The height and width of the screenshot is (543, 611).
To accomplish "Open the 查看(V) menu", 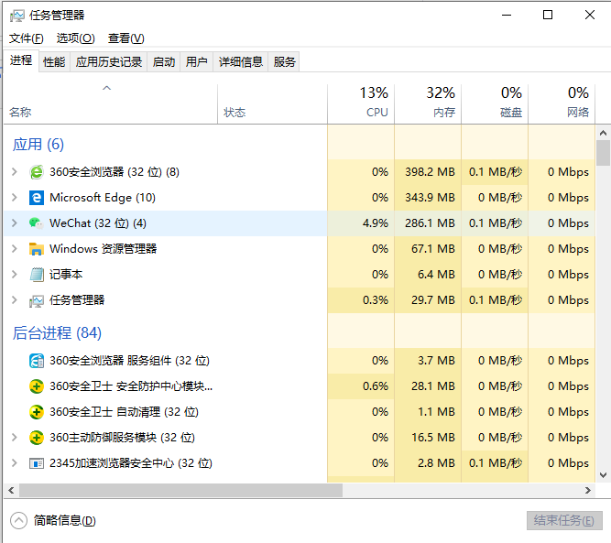I will click(x=125, y=38).
